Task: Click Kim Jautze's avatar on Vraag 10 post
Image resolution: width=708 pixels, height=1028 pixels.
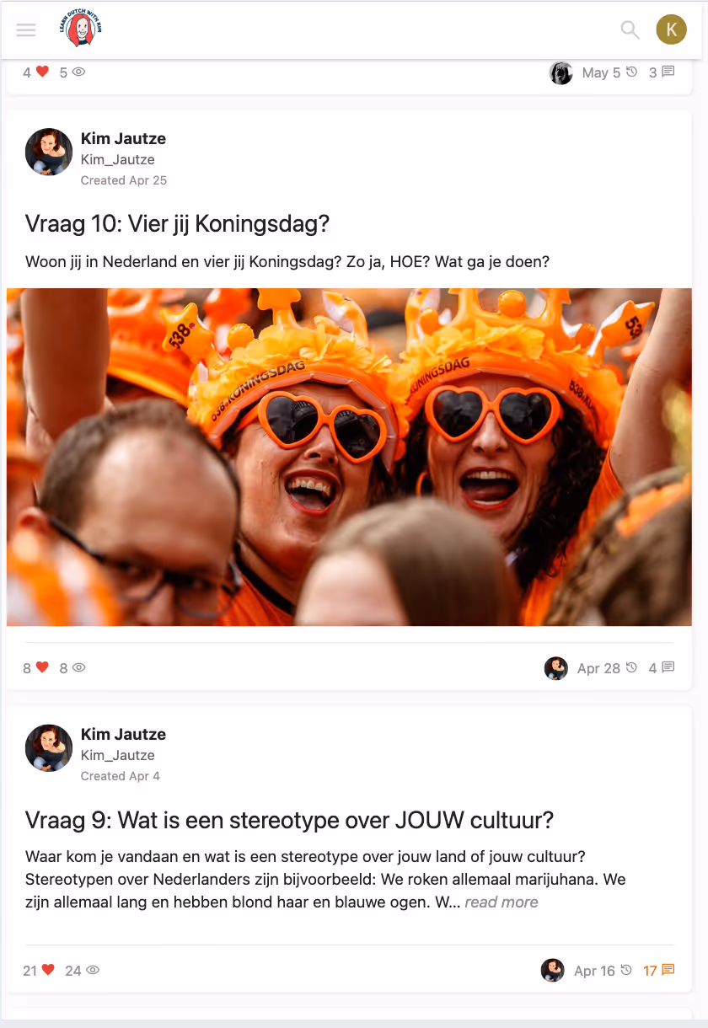Action: point(49,152)
